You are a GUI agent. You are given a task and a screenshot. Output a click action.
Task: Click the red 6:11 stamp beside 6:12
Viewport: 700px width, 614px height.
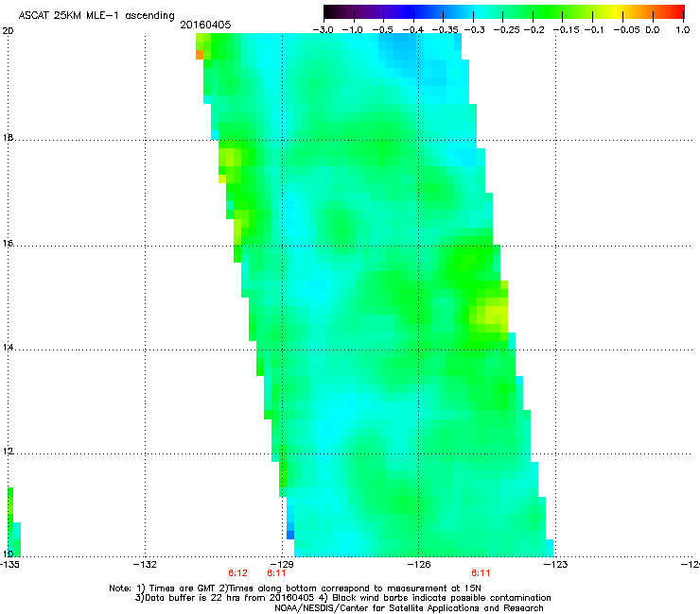(x=276, y=573)
